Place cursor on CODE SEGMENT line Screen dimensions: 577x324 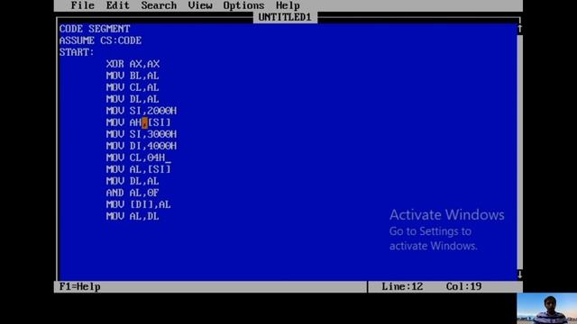coord(95,29)
